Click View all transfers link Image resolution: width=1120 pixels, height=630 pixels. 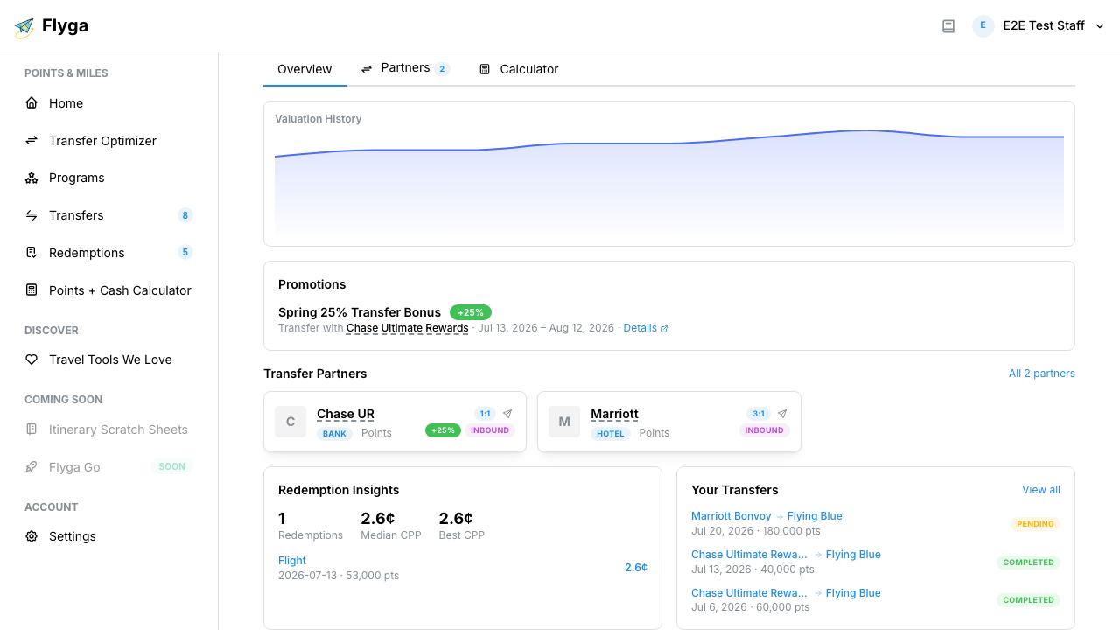point(1041,490)
